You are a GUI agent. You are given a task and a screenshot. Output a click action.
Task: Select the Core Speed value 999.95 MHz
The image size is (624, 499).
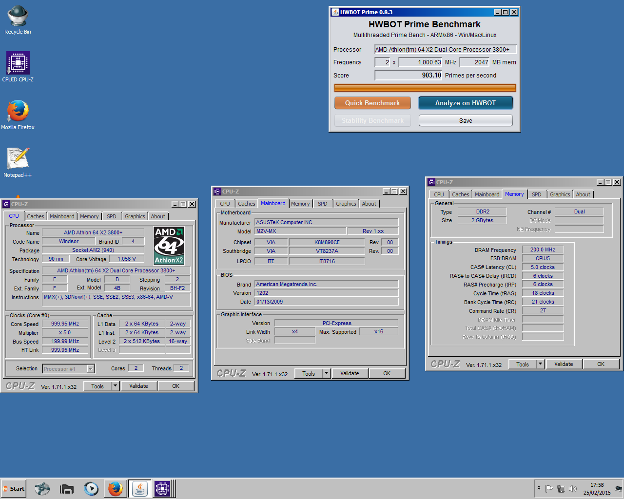click(65, 324)
